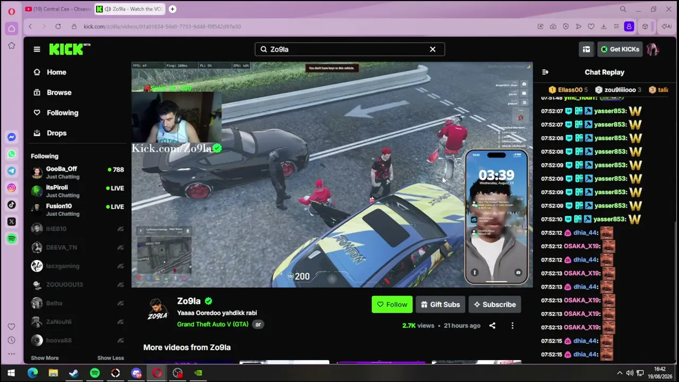679x382 pixels.
Task: Open a new browser tab
Action: (x=172, y=9)
